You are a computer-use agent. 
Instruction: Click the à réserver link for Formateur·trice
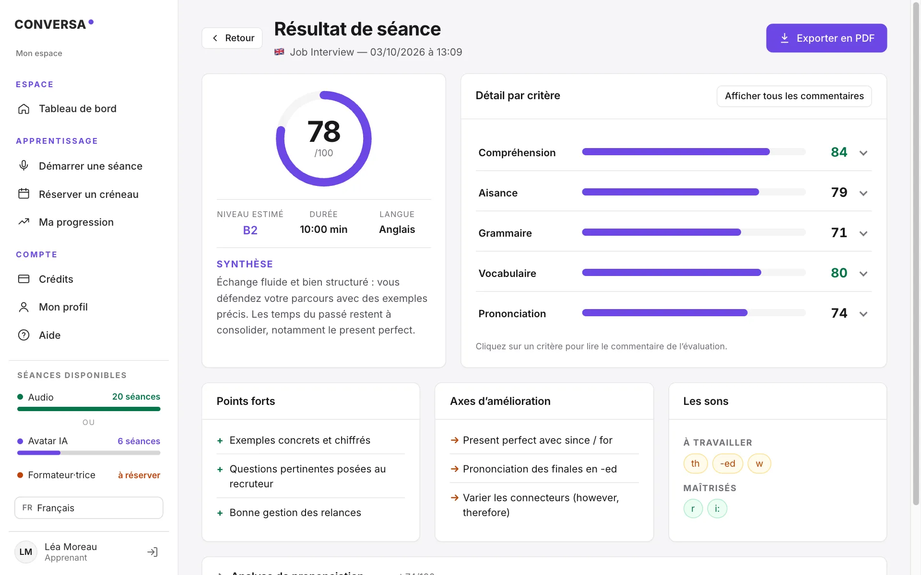point(139,475)
